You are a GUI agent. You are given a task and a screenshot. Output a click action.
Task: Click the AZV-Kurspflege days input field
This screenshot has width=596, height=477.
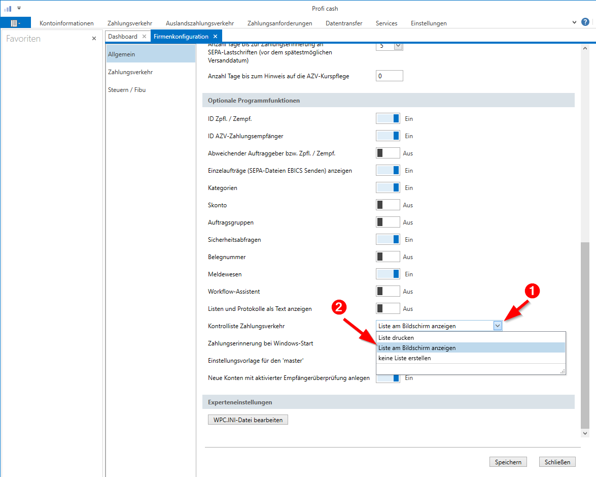[389, 76]
